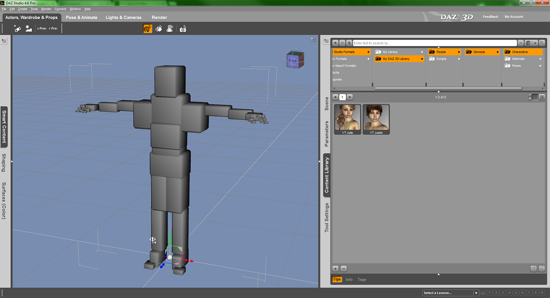Click the camera render icon in toolbar

pyautogui.click(x=183, y=29)
